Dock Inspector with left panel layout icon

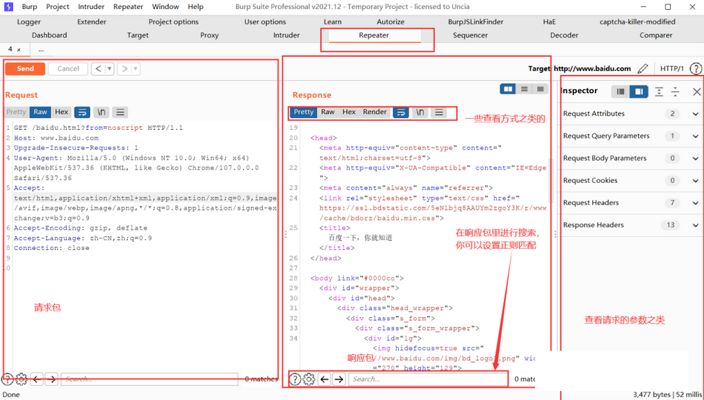621,92
